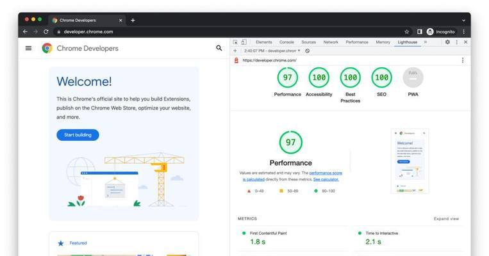Click the top Performance 97 gauge
The height and width of the screenshot is (256, 489).
288,77
